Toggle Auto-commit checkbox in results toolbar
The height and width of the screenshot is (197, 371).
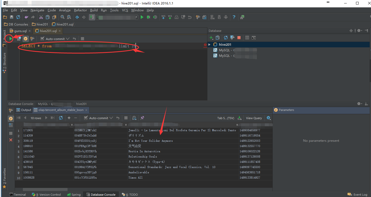coord(86,118)
